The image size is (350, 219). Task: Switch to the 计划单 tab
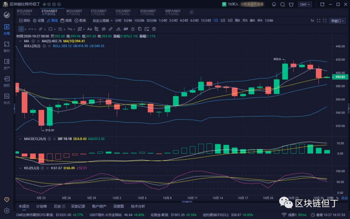[x=41, y=206]
